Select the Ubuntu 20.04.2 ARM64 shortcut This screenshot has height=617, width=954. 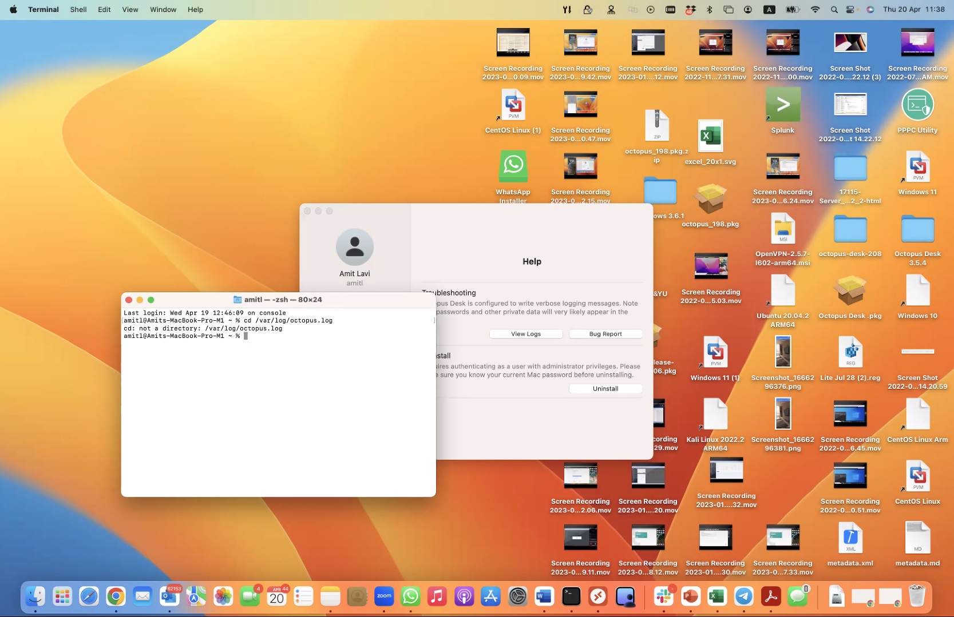point(783,290)
